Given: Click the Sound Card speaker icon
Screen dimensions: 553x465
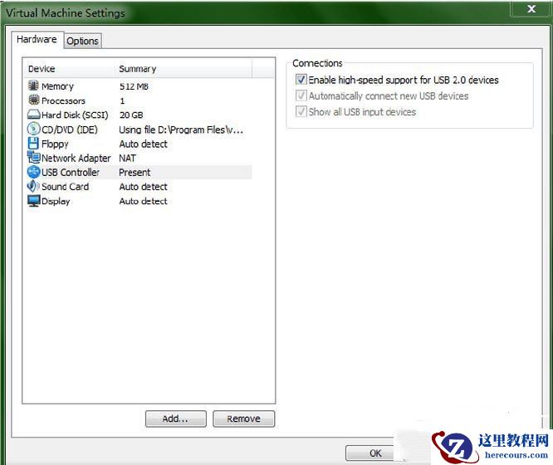Looking at the screenshot, I should 33,186.
